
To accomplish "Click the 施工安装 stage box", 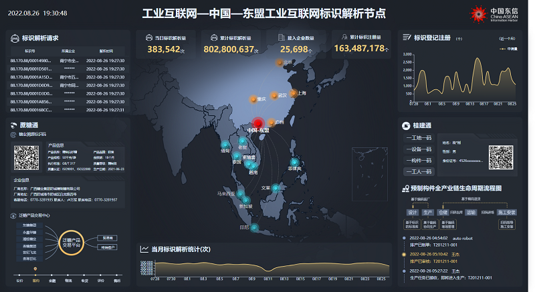I will click(507, 213).
